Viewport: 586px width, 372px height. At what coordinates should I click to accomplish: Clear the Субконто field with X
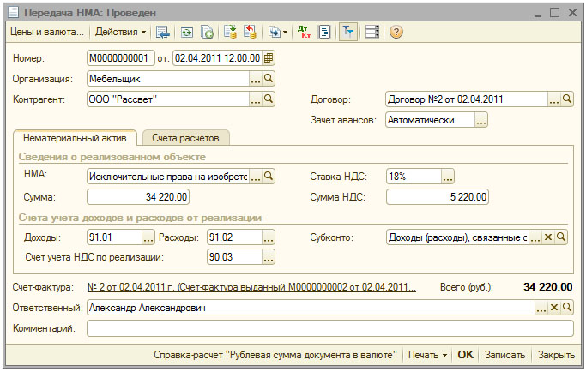tap(548, 237)
